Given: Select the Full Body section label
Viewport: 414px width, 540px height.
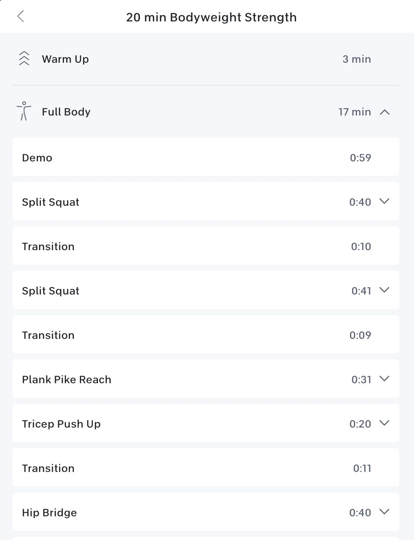Looking at the screenshot, I should [x=66, y=112].
